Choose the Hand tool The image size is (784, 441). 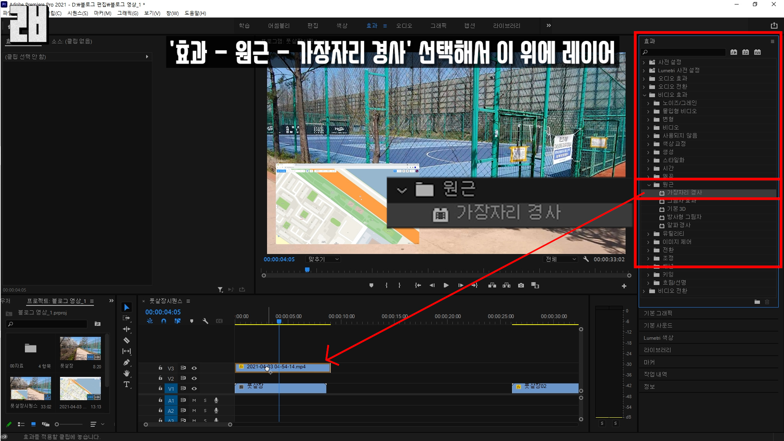click(x=127, y=373)
